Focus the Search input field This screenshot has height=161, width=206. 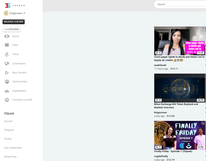182,4
